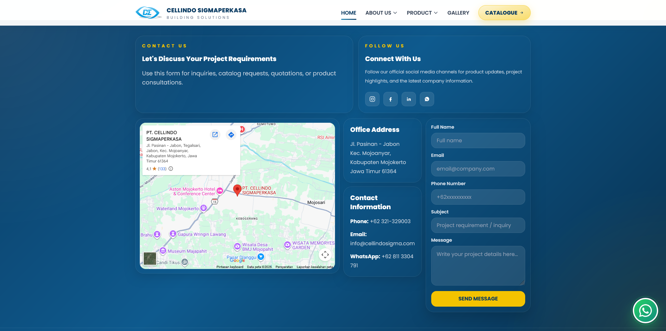This screenshot has width=666, height=331.
Task: Switch map to satellite thumbnail view
Action: point(150,259)
